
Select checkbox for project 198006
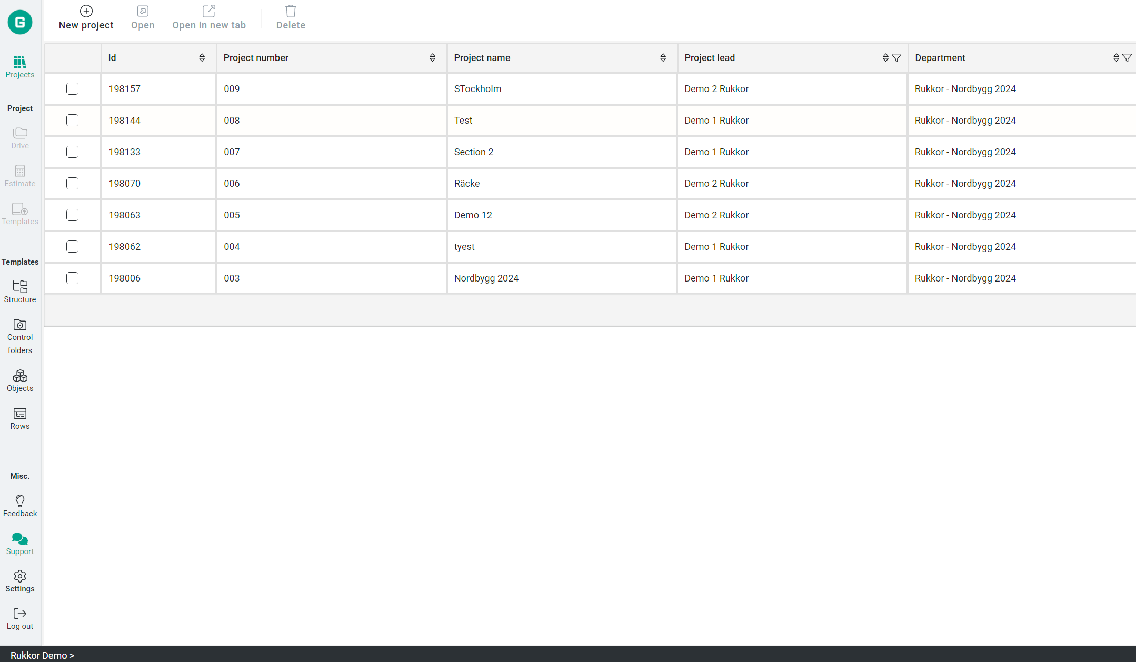(x=73, y=278)
